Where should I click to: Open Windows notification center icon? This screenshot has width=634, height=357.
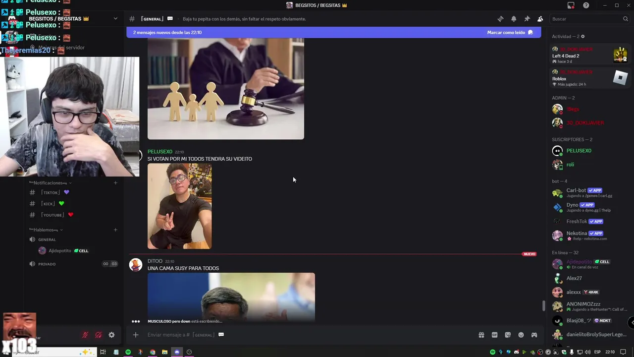pos(623,352)
